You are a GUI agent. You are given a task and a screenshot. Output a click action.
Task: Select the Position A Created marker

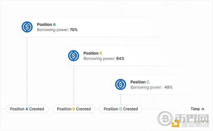coord(27,109)
